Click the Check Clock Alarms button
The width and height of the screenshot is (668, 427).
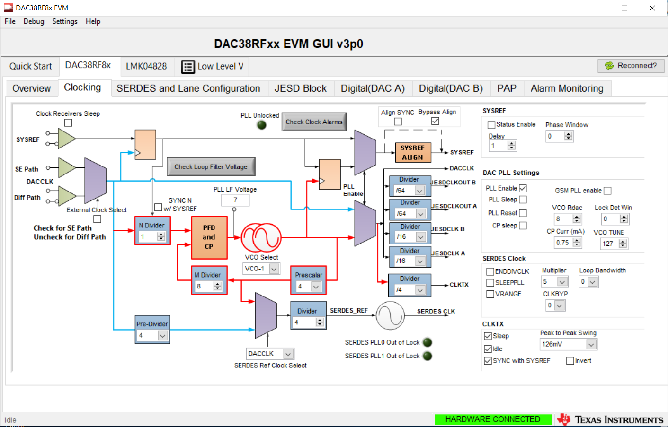point(314,122)
